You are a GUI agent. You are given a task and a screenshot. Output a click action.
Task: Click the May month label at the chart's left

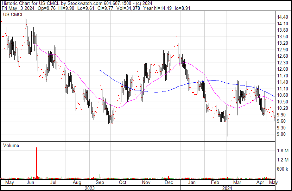coord(9,183)
